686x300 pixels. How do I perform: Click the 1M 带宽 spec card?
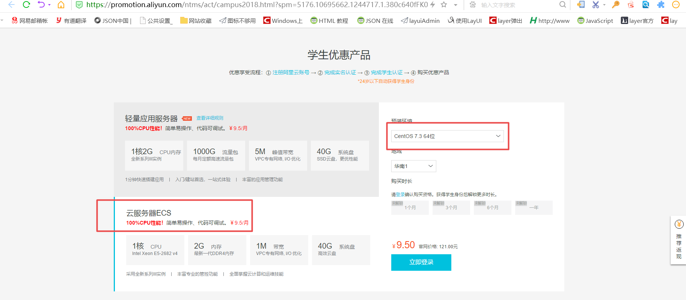click(x=279, y=250)
